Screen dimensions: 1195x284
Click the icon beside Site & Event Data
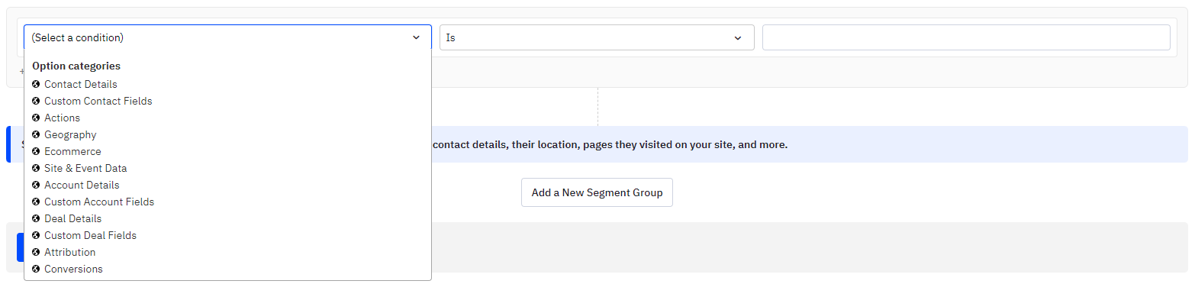click(x=36, y=168)
